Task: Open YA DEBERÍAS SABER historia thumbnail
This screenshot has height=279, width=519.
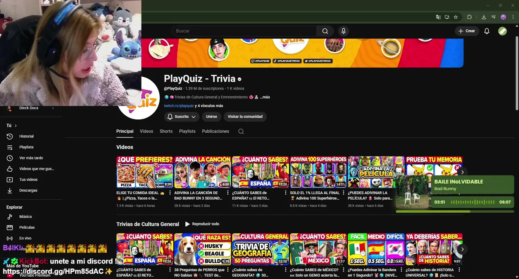Action: 434,249
